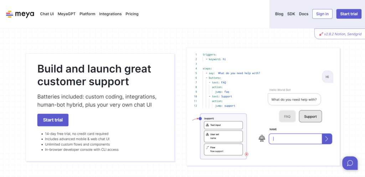
Task: Click the blue start node of support flow
Action: click(x=200, y=118)
